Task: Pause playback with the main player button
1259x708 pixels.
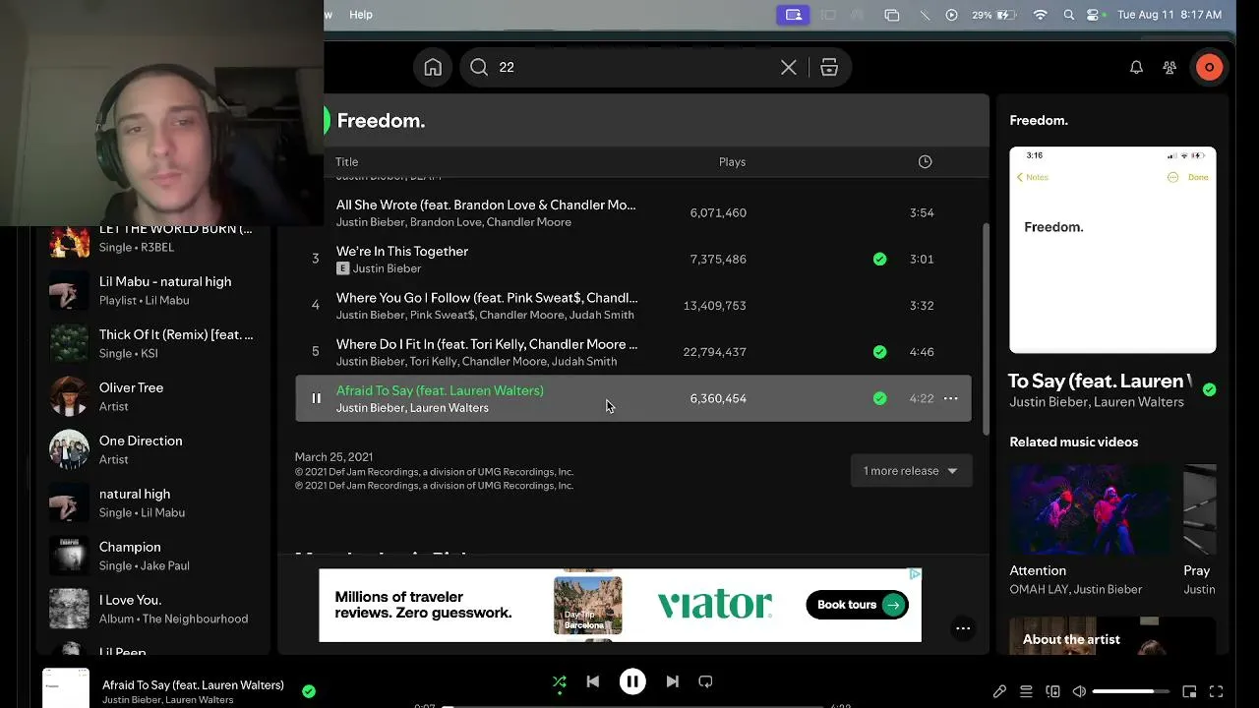Action: (632, 681)
